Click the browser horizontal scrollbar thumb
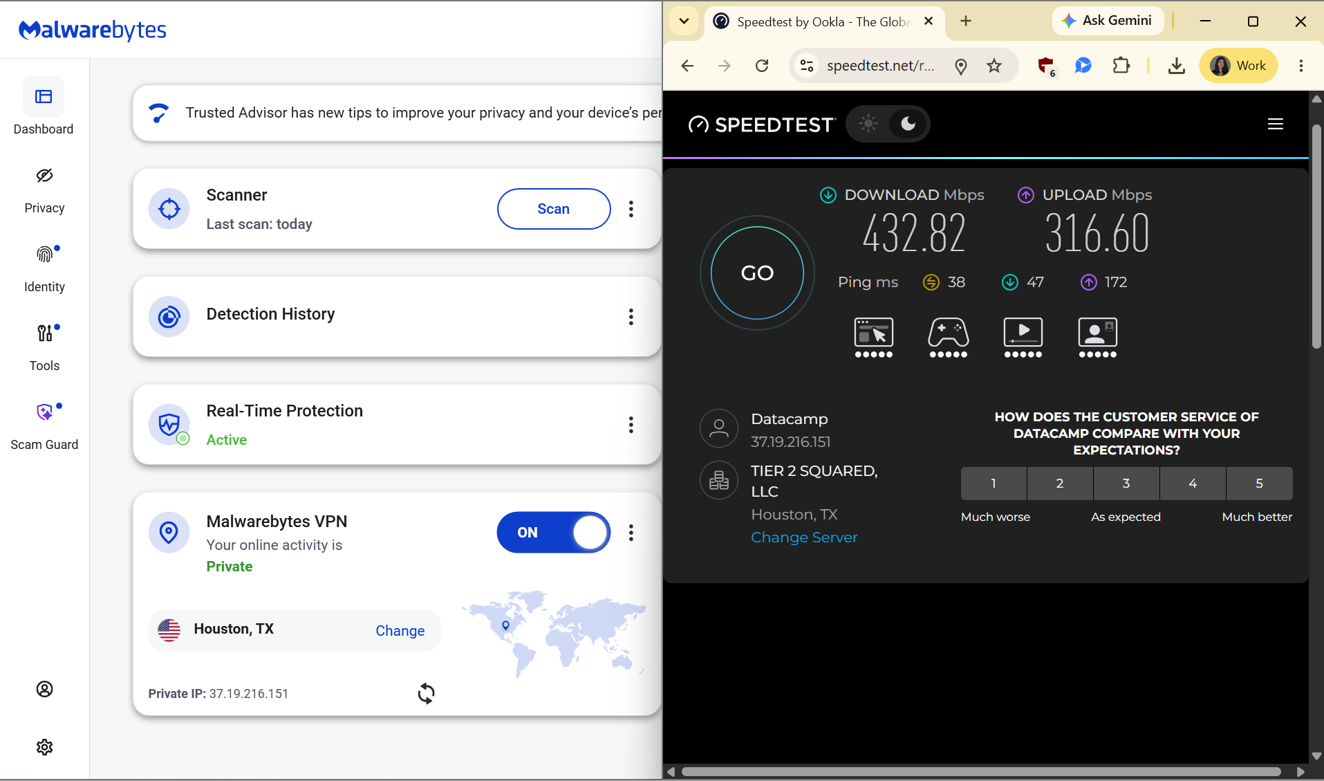The image size is (1324, 781). pos(981,771)
